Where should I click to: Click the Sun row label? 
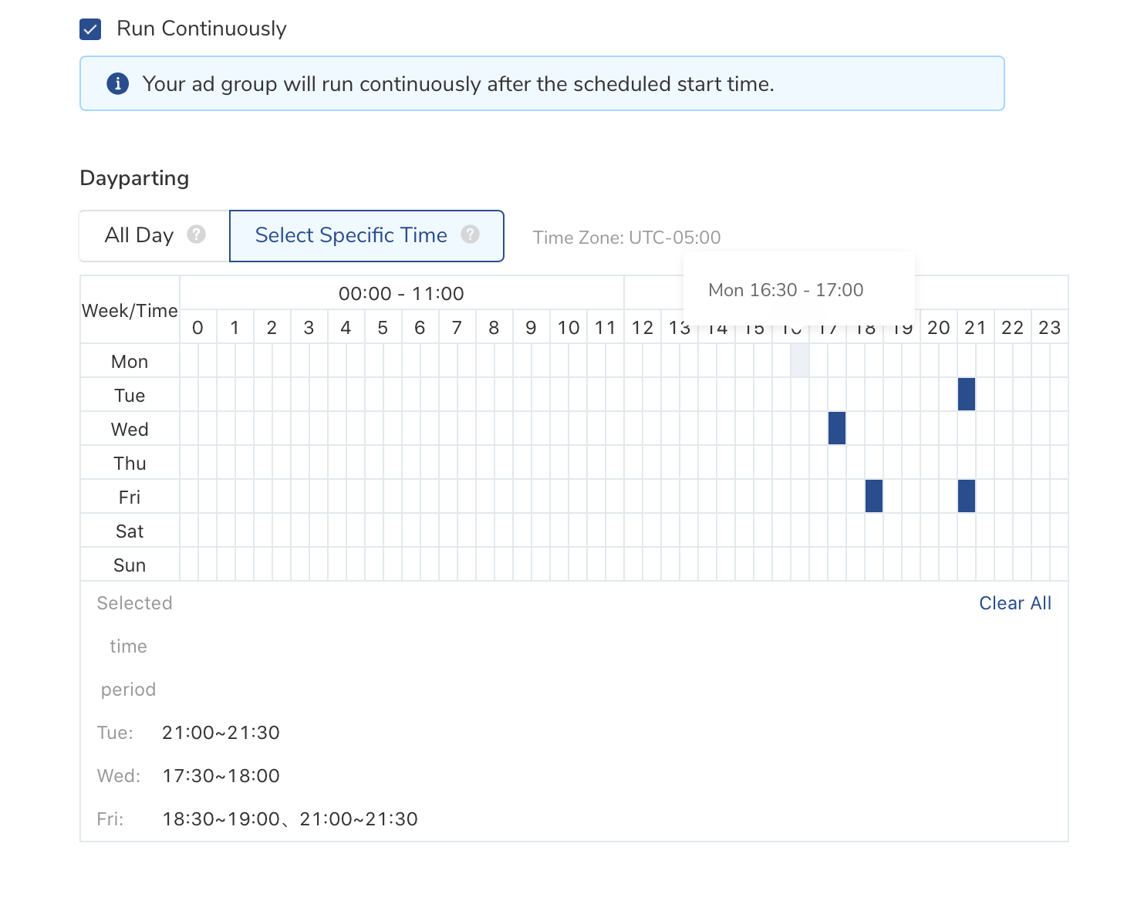(x=130, y=565)
